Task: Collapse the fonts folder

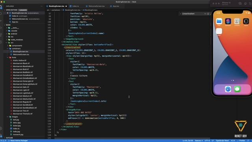Action: point(8,58)
